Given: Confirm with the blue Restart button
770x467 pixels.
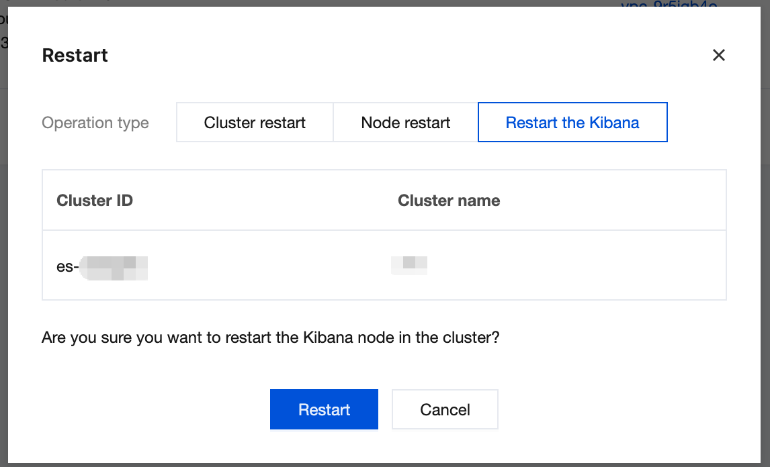Looking at the screenshot, I should (324, 409).
